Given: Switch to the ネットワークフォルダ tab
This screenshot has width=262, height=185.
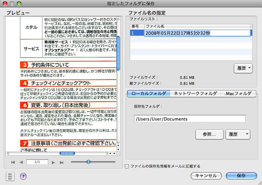Looking at the screenshot, I should (195, 94).
